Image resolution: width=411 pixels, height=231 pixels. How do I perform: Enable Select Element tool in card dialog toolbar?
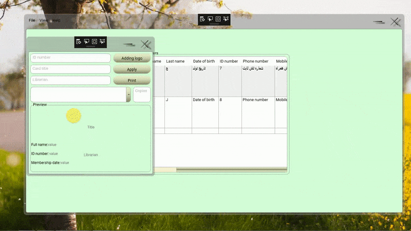click(x=86, y=42)
